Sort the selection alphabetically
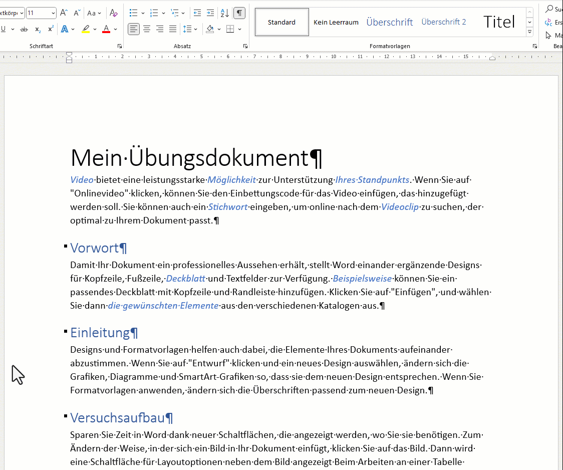Image resolution: width=563 pixels, height=470 pixels. click(225, 13)
